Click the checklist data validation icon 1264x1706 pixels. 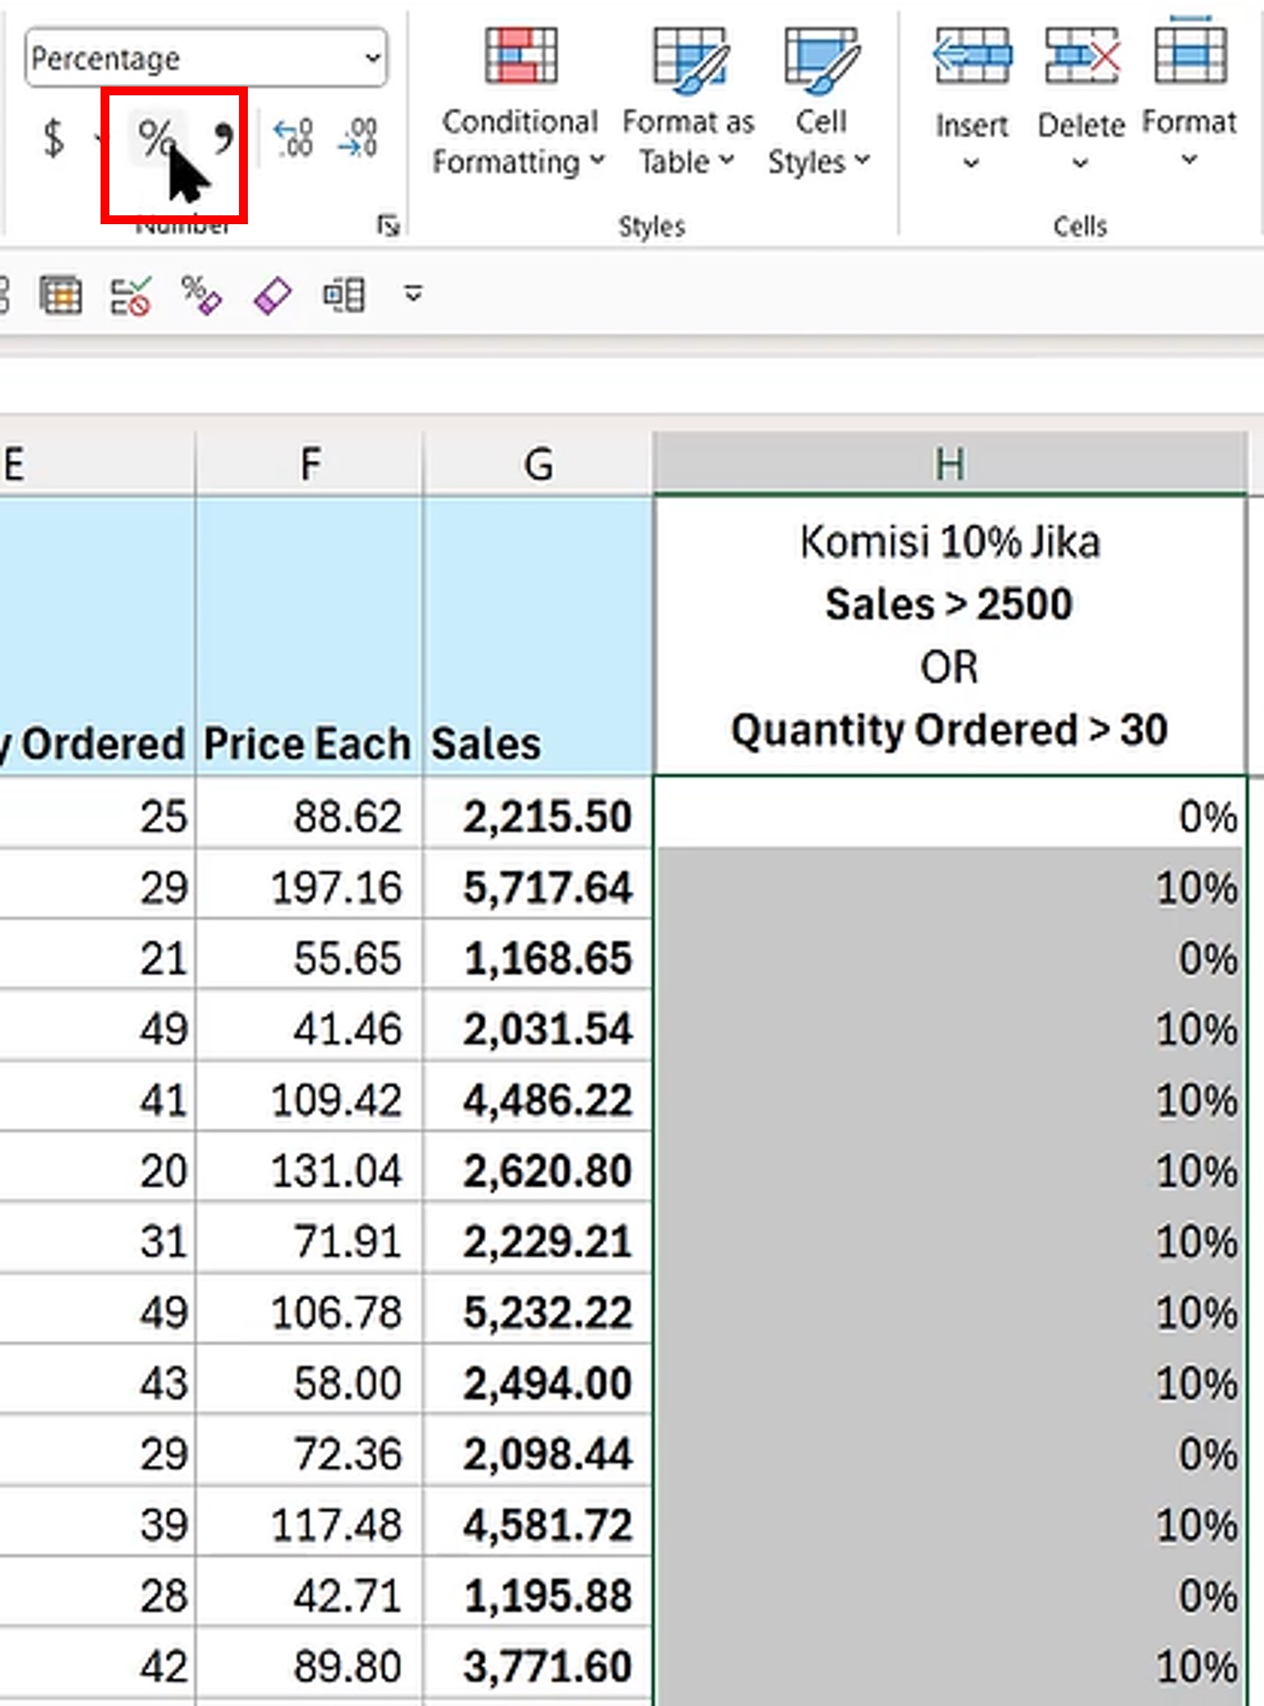(131, 296)
